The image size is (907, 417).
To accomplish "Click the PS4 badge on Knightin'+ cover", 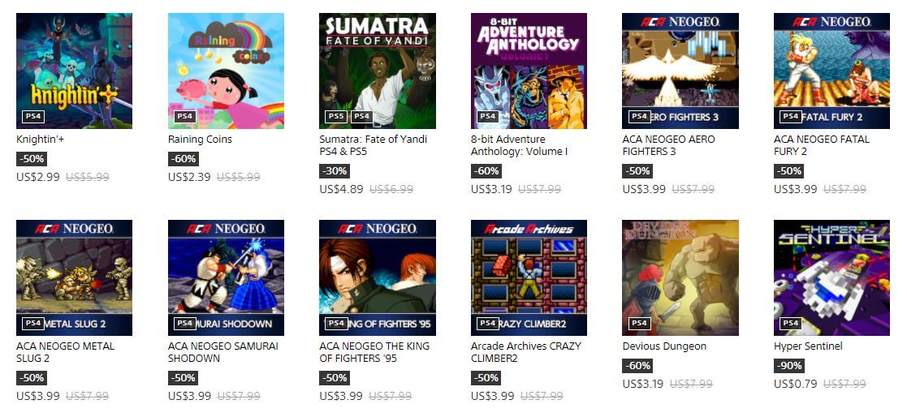I will click(x=33, y=116).
